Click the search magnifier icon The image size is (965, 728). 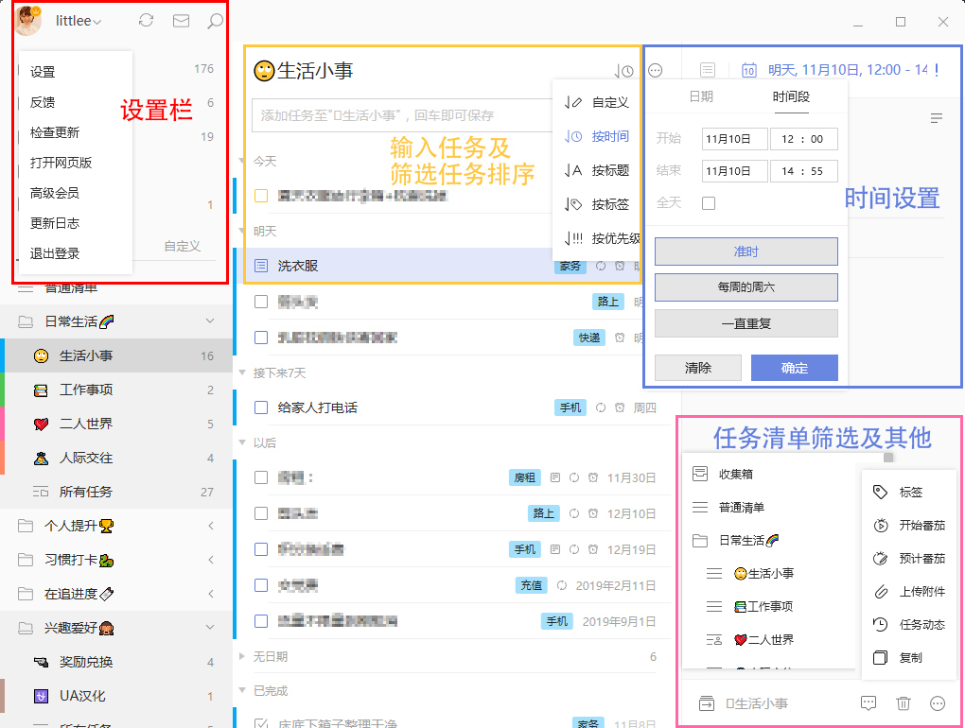click(215, 21)
